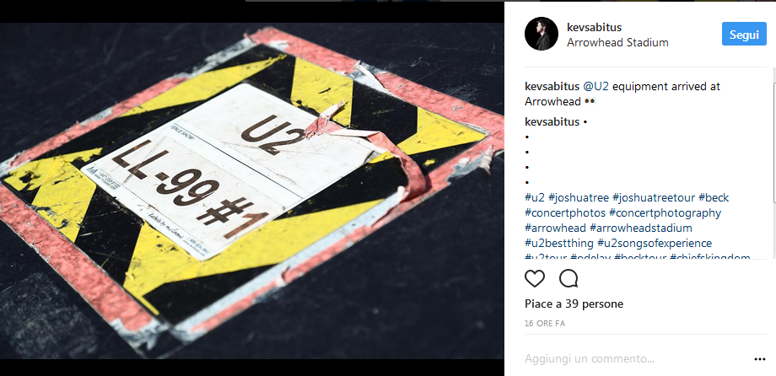Open the #concertphotos hashtag
Screen dimensions: 776x376
point(564,213)
